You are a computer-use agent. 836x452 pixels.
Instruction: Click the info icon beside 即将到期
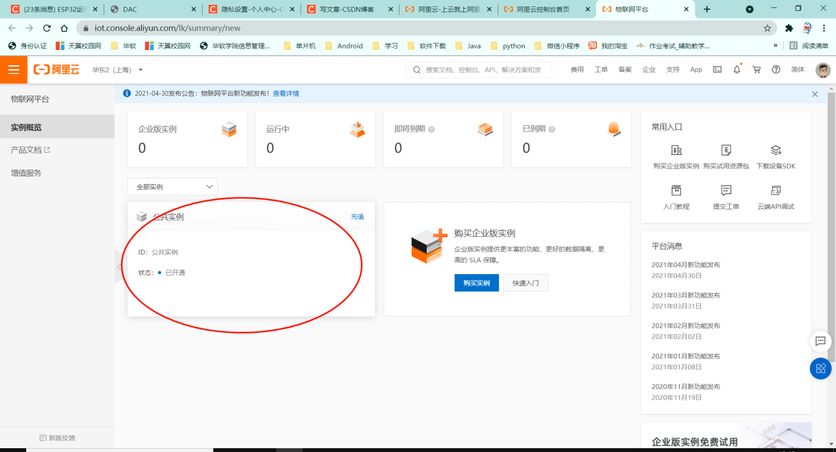(432, 129)
